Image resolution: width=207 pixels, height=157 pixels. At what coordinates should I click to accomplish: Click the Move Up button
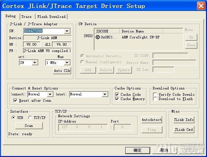coord(191,37)
